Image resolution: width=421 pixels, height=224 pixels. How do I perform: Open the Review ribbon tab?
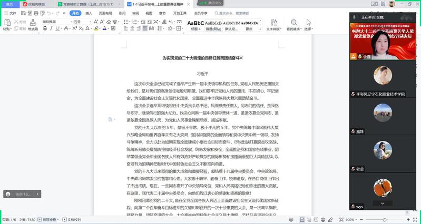point(135,13)
